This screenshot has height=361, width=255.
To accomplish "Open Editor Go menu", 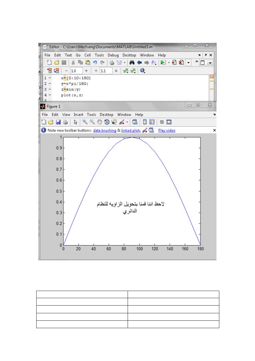I will point(78,55).
